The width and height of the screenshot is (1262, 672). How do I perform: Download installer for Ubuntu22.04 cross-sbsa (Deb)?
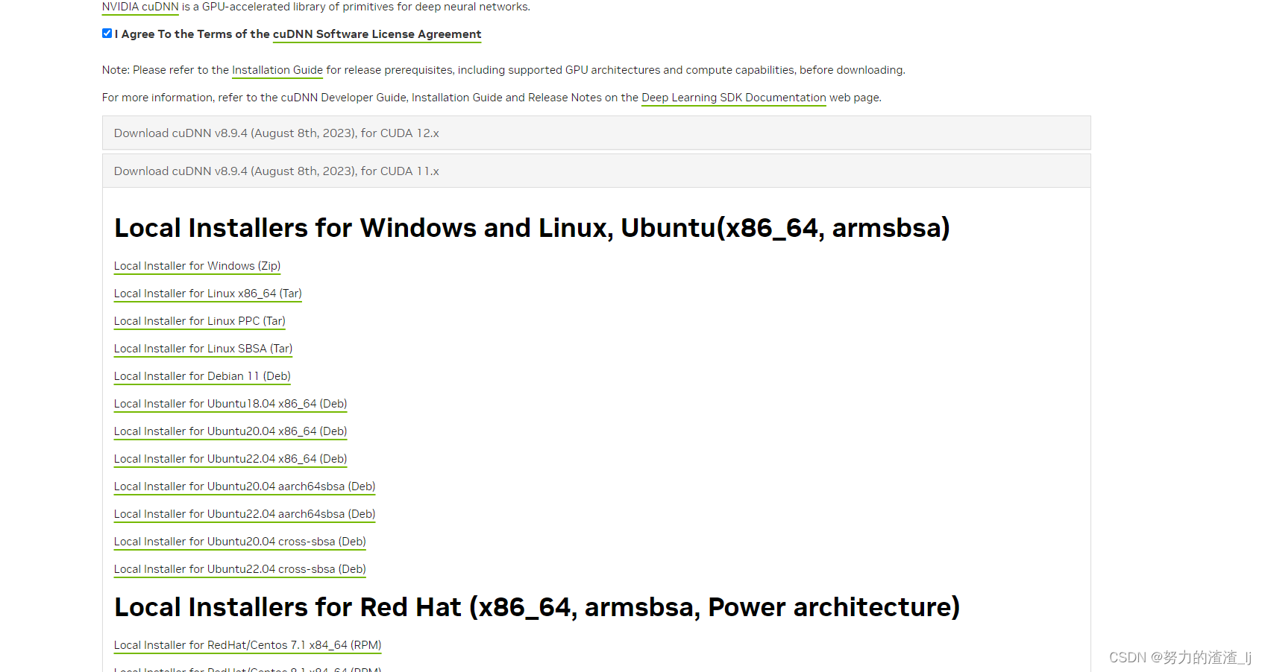[x=240, y=569]
